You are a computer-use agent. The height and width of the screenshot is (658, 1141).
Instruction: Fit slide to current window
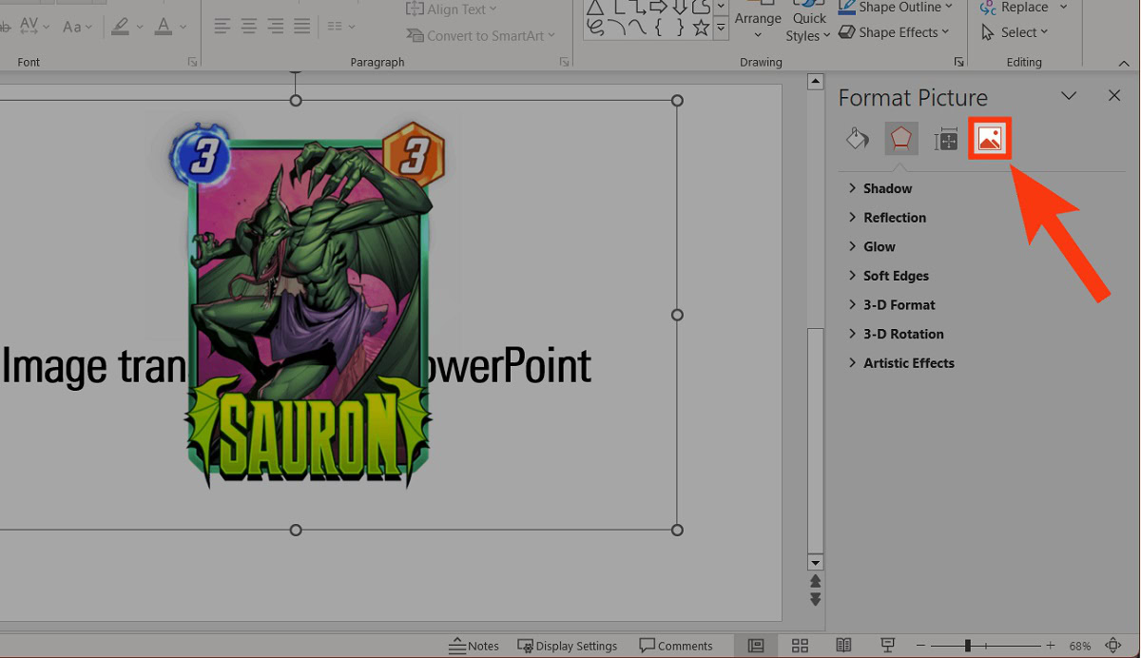point(1113,646)
